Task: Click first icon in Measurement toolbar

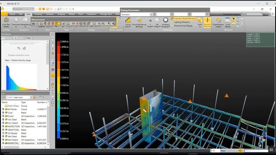Action: (33, 23)
